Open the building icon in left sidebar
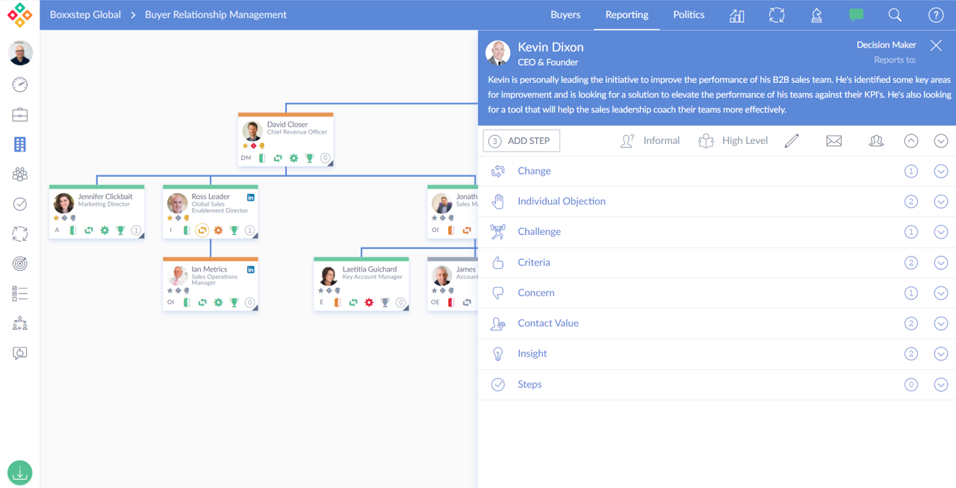956x488 pixels. (20, 144)
